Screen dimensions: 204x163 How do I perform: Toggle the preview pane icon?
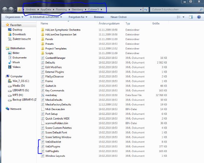click(191, 17)
